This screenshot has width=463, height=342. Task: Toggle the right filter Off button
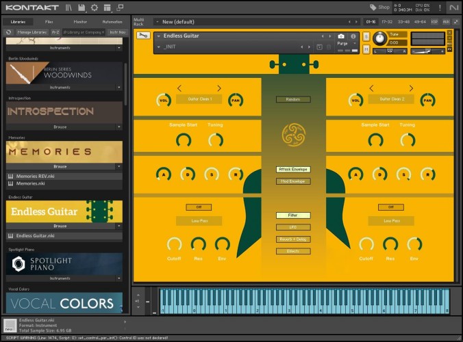pyautogui.click(x=390, y=207)
